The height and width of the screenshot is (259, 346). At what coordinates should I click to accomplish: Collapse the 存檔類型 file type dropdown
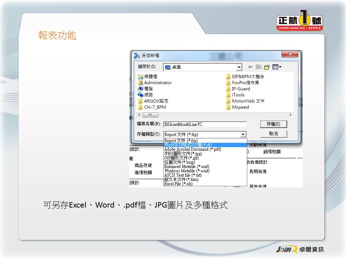(243, 135)
